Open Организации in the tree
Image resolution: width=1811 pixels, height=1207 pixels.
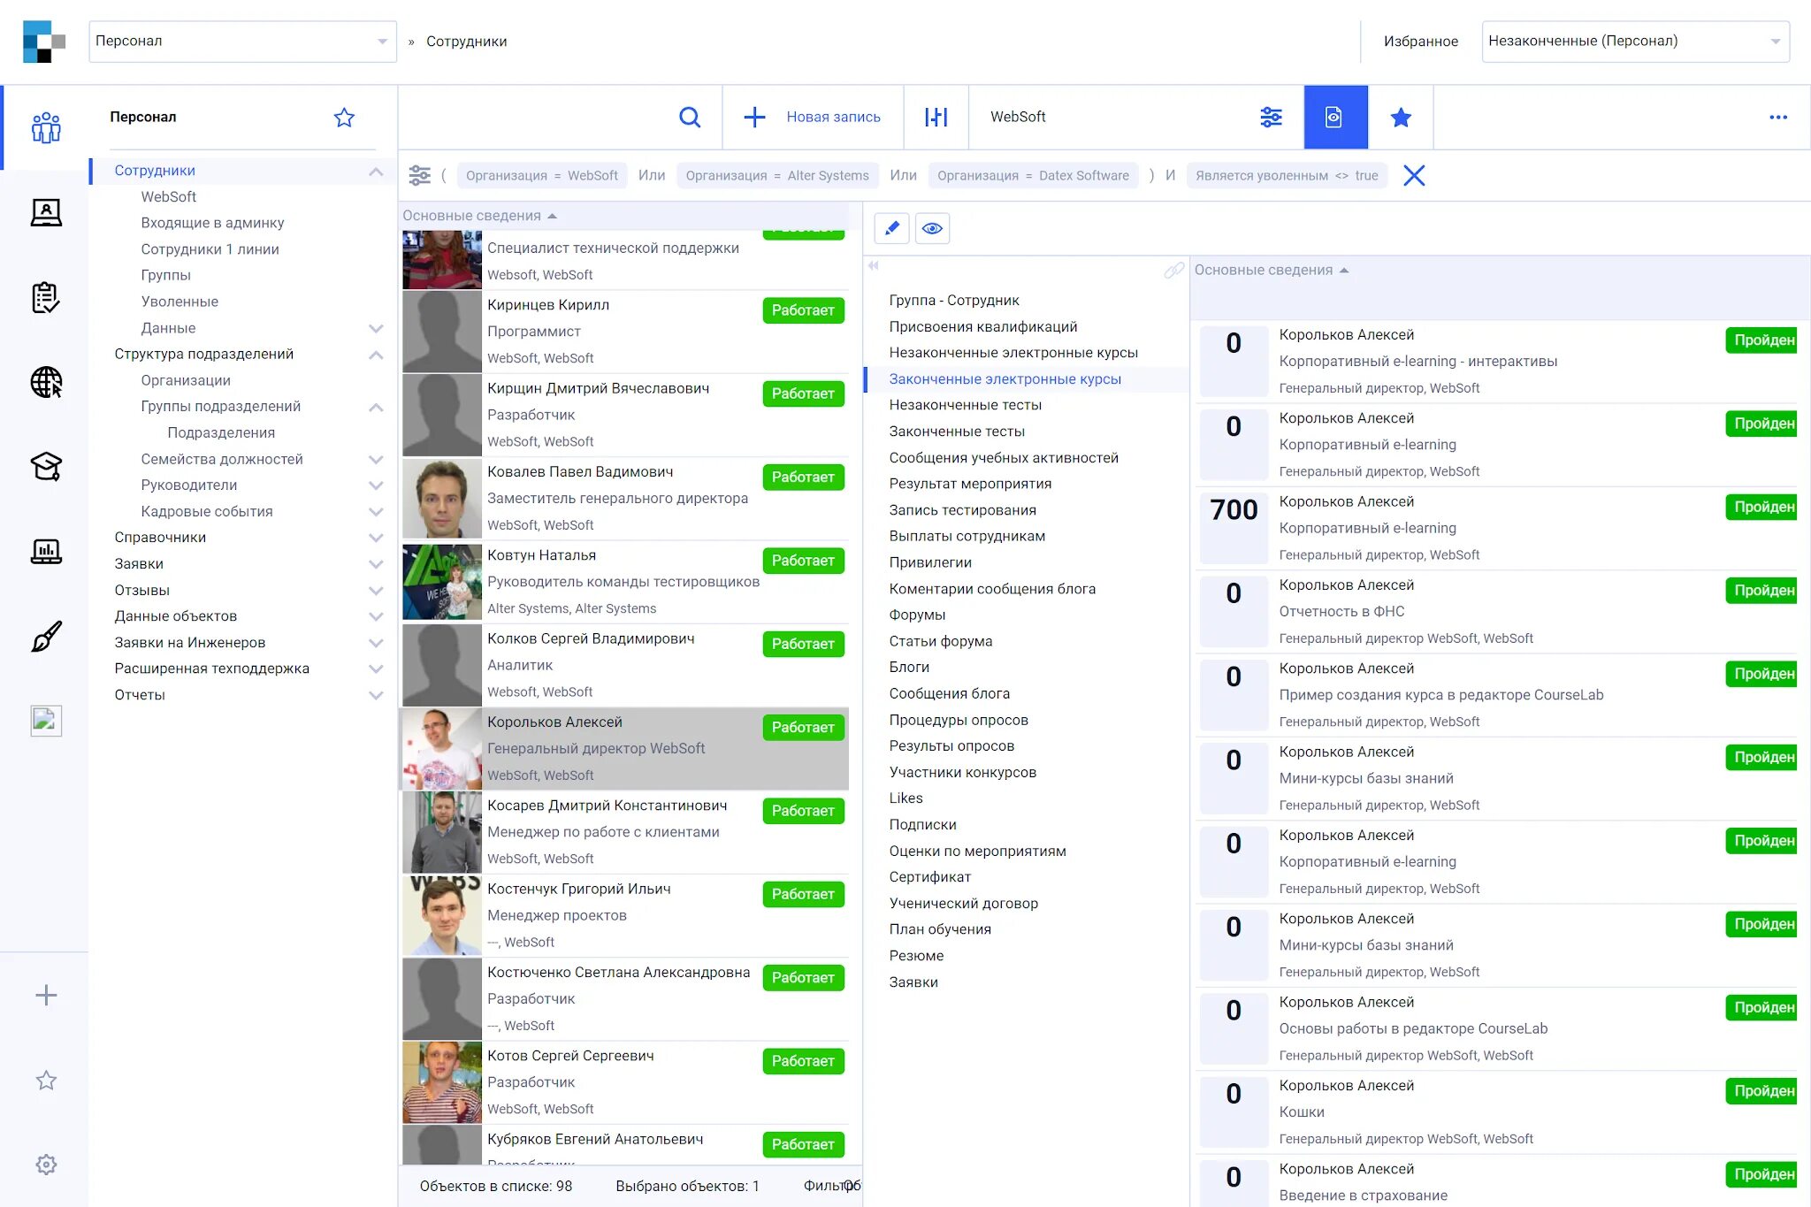[186, 380]
